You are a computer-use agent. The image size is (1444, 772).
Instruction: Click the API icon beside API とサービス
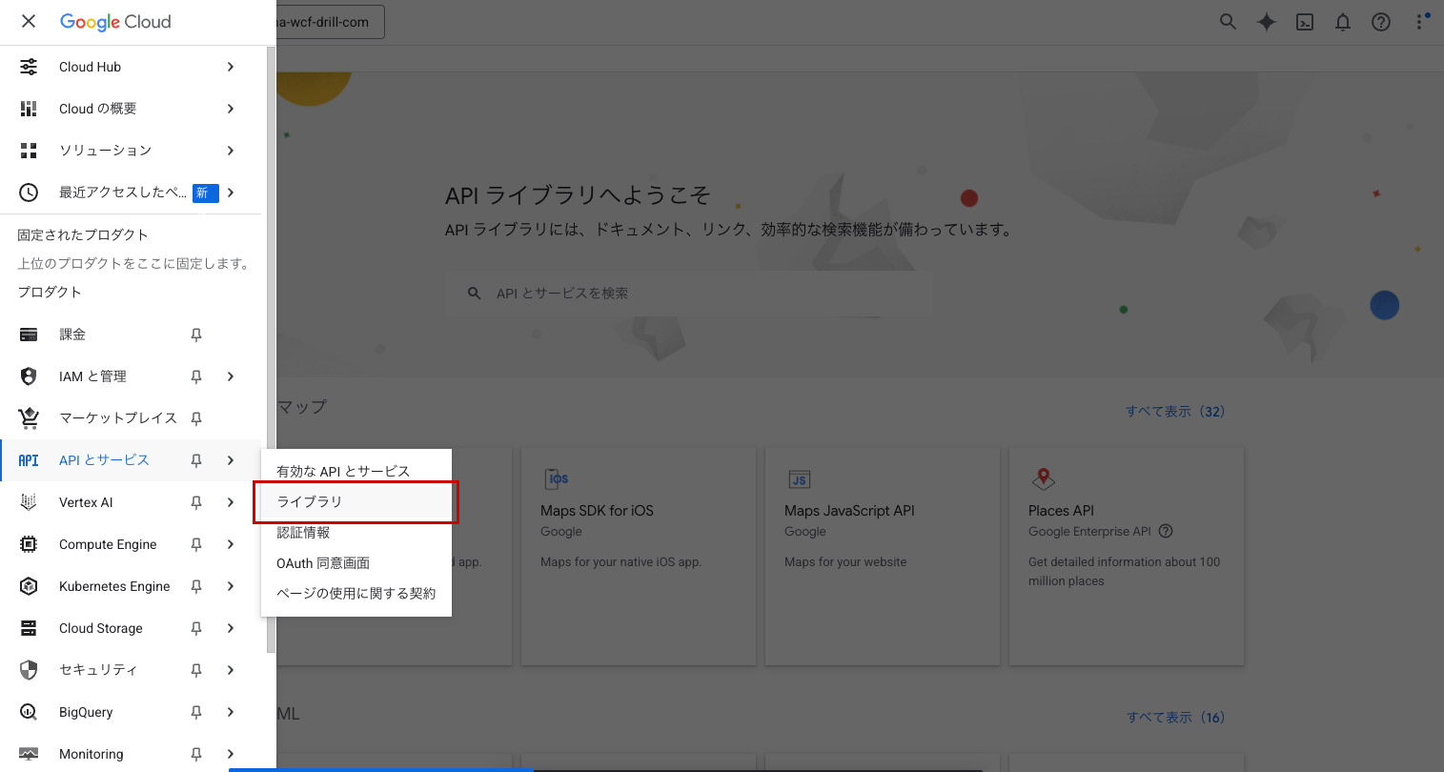pyautogui.click(x=29, y=460)
